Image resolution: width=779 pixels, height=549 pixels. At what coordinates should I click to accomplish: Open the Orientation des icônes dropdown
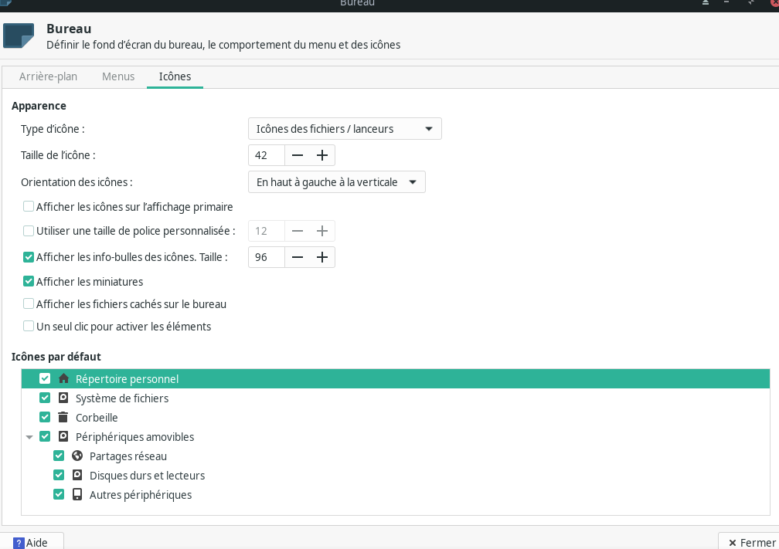click(x=337, y=182)
